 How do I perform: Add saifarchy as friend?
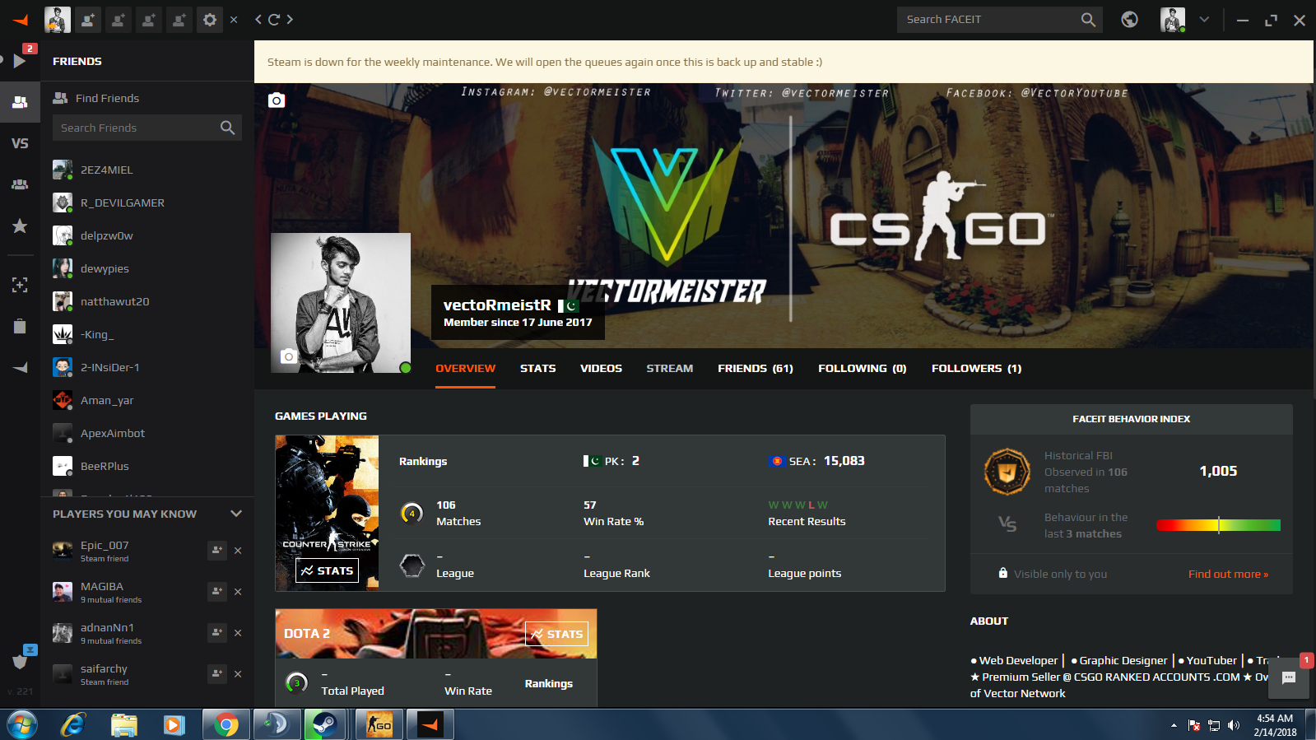216,674
